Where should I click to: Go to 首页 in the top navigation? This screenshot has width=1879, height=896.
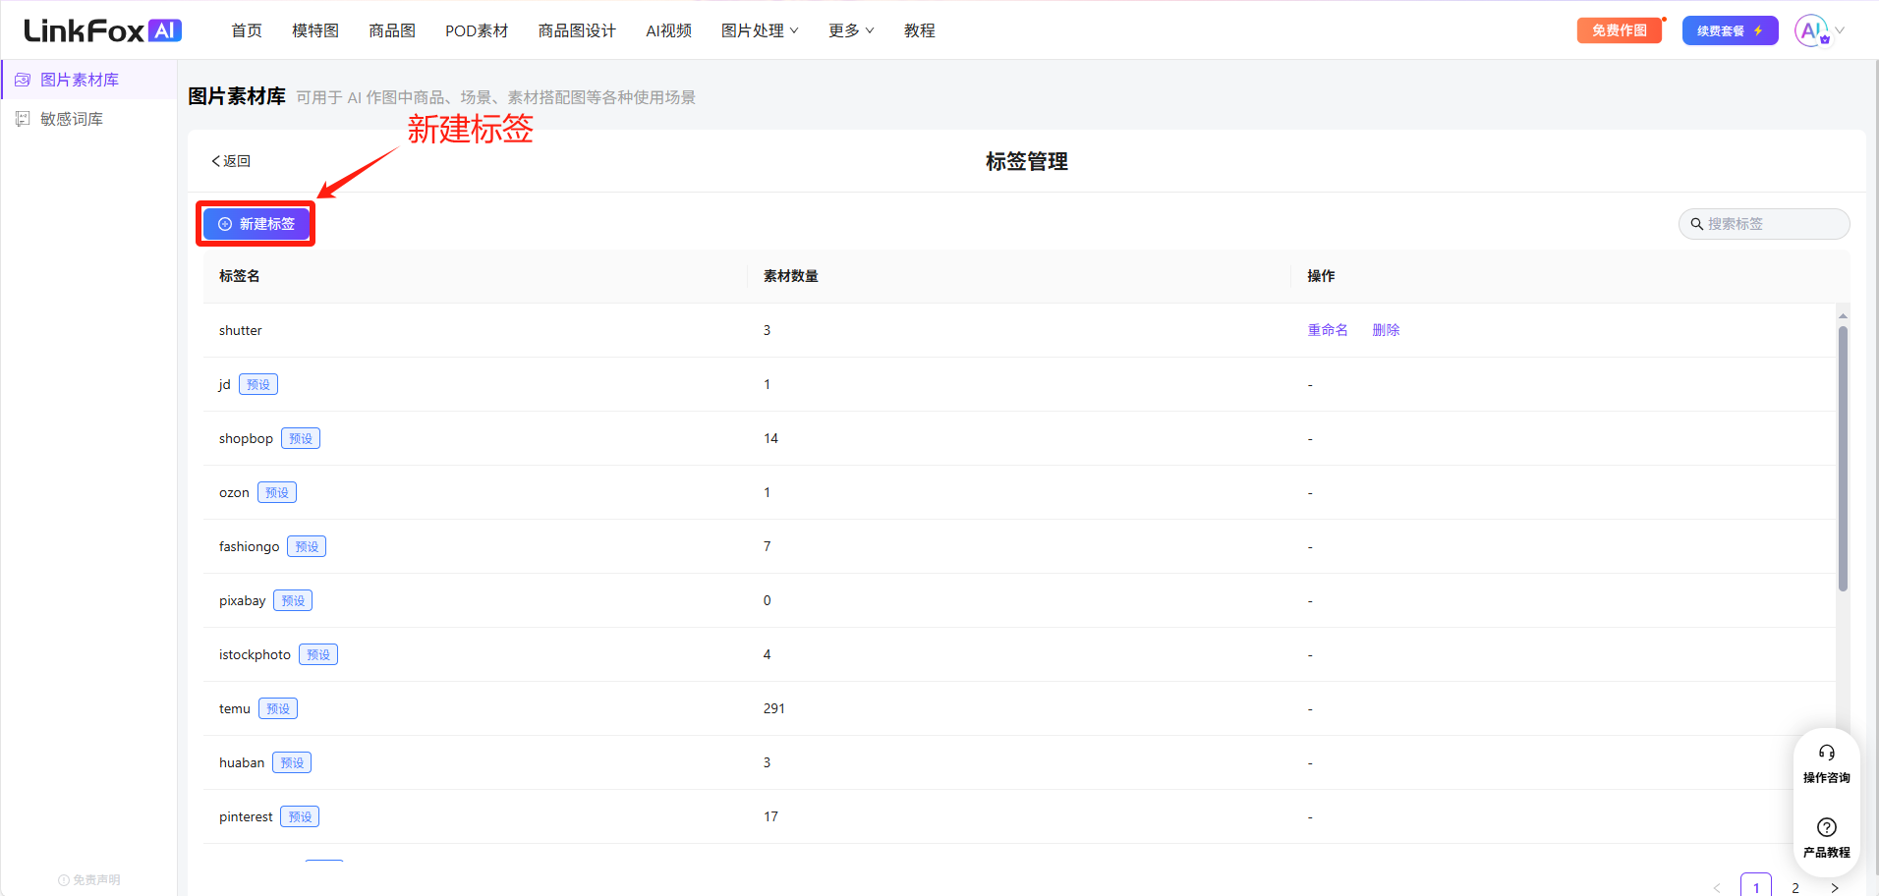[247, 30]
